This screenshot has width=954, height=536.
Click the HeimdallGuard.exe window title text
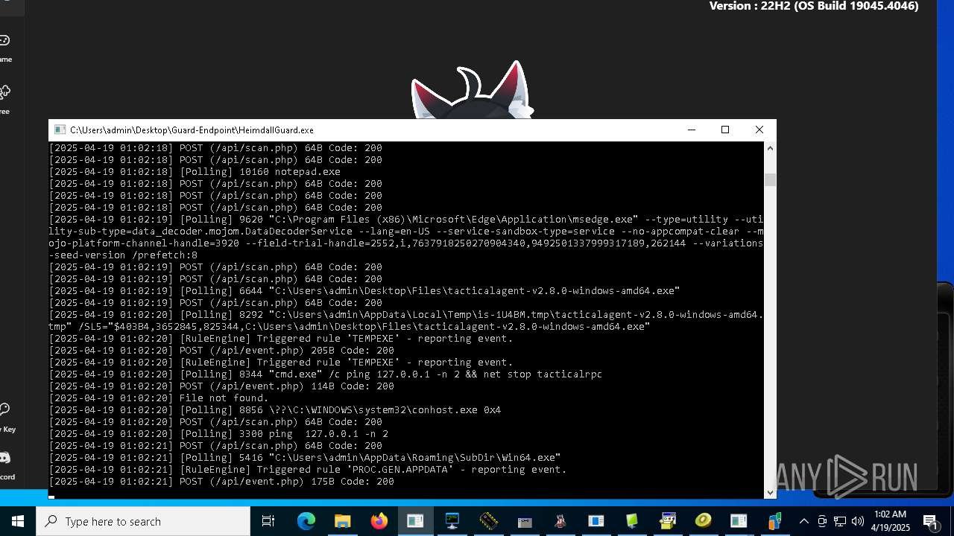pyautogui.click(x=192, y=130)
